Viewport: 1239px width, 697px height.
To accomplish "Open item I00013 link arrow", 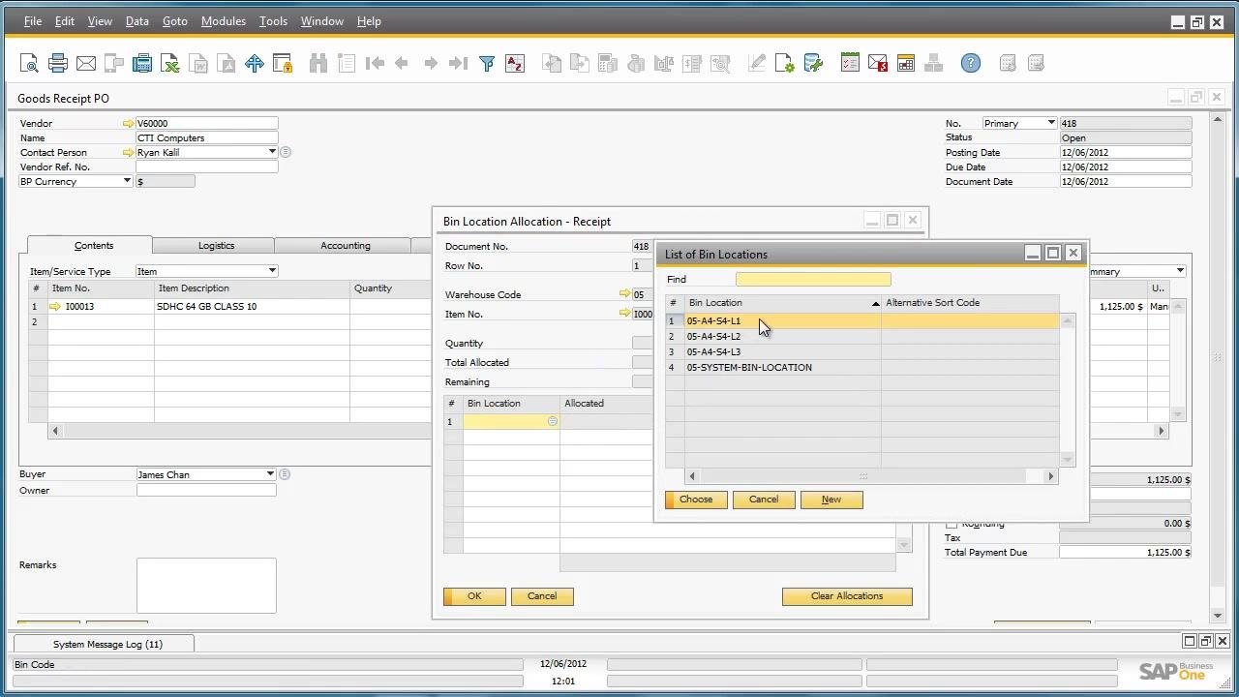I will coord(55,307).
